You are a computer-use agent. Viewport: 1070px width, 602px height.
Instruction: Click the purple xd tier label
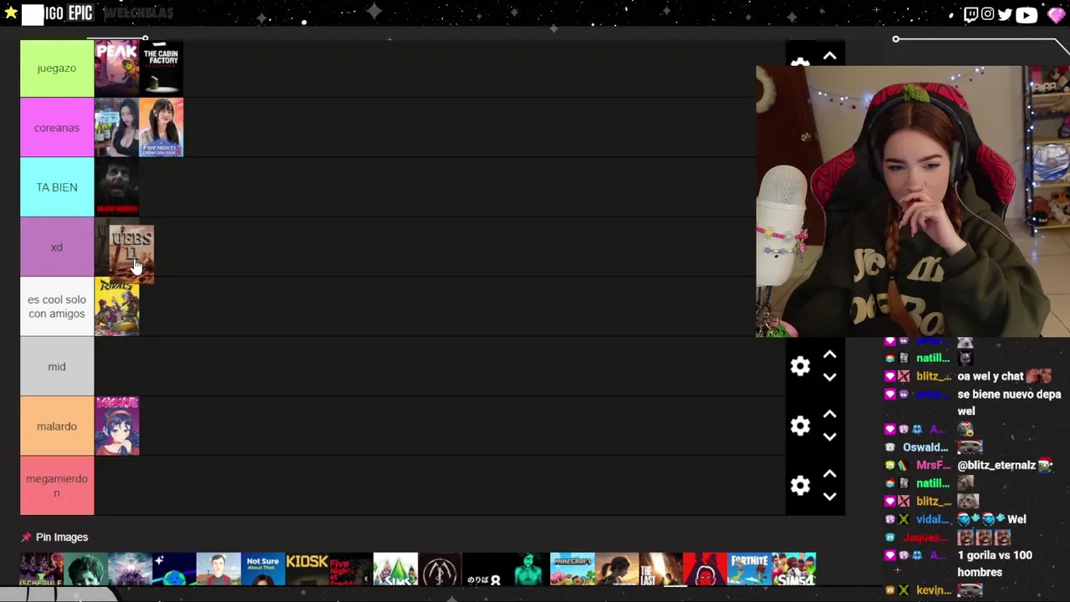[57, 247]
